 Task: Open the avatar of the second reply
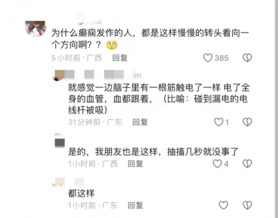(60, 141)
